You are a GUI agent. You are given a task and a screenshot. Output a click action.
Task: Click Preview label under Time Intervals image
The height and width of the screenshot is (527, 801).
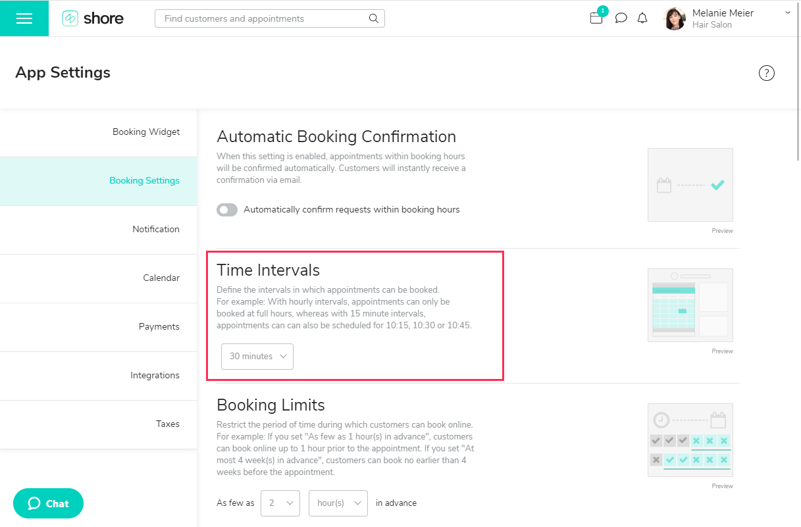tap(722, 351)
